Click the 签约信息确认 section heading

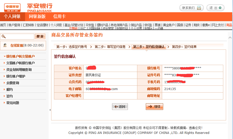[x=65, y=56]
